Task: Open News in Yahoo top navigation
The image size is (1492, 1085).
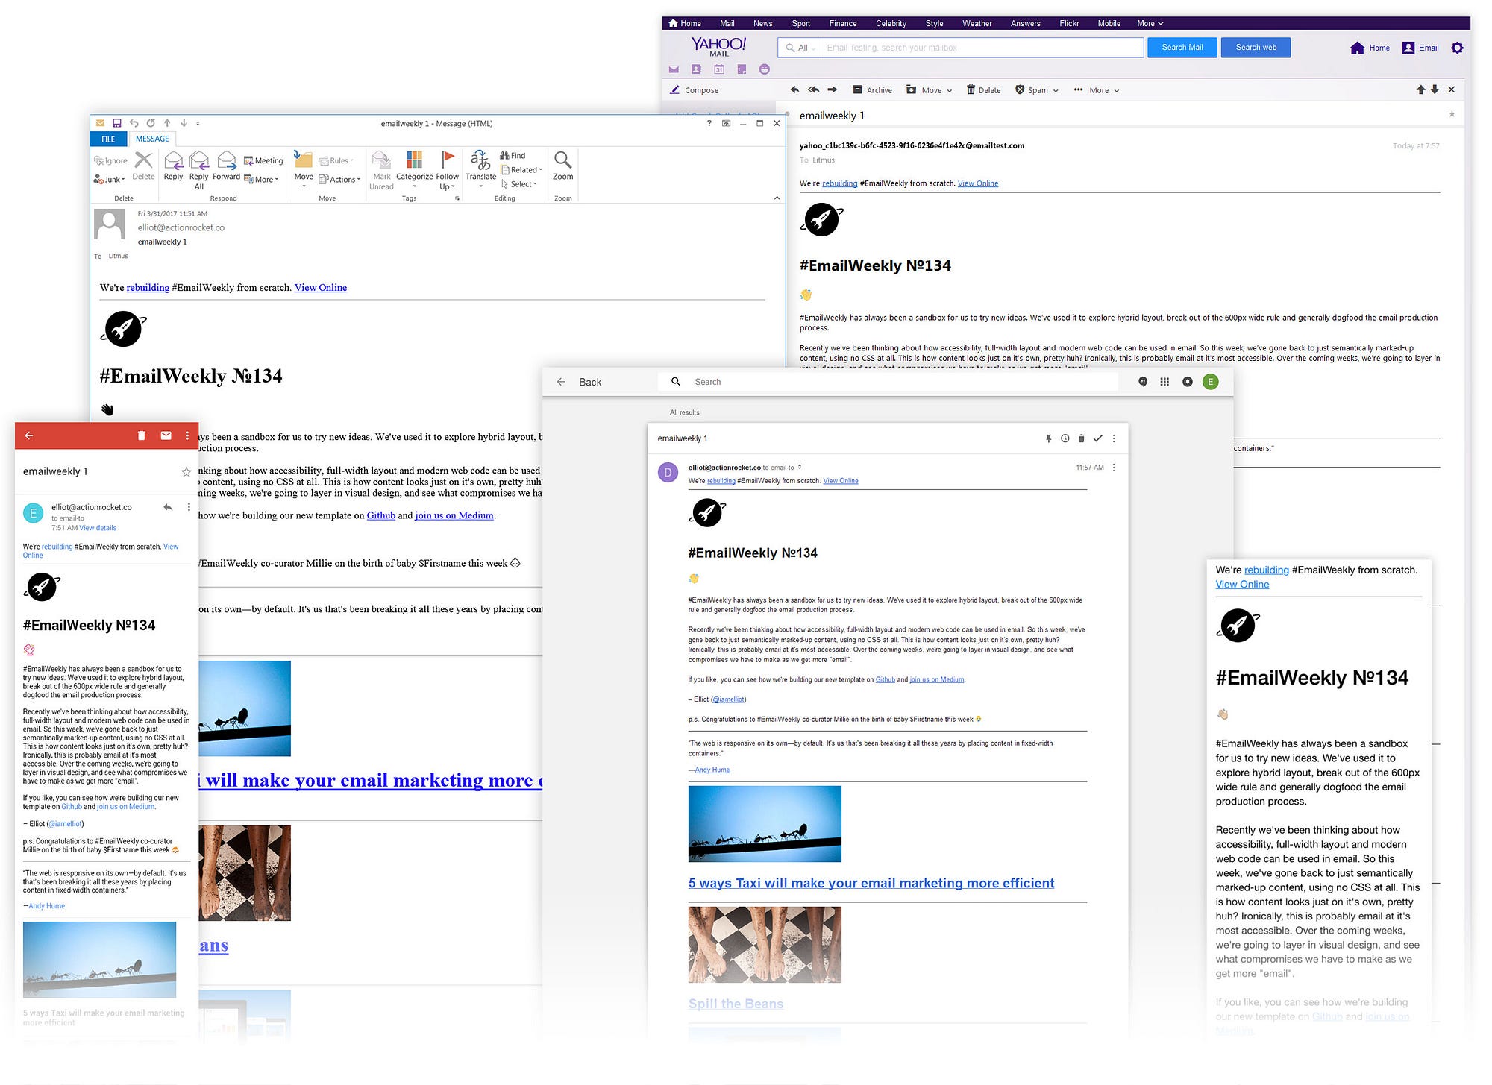Action: point(762,23)
